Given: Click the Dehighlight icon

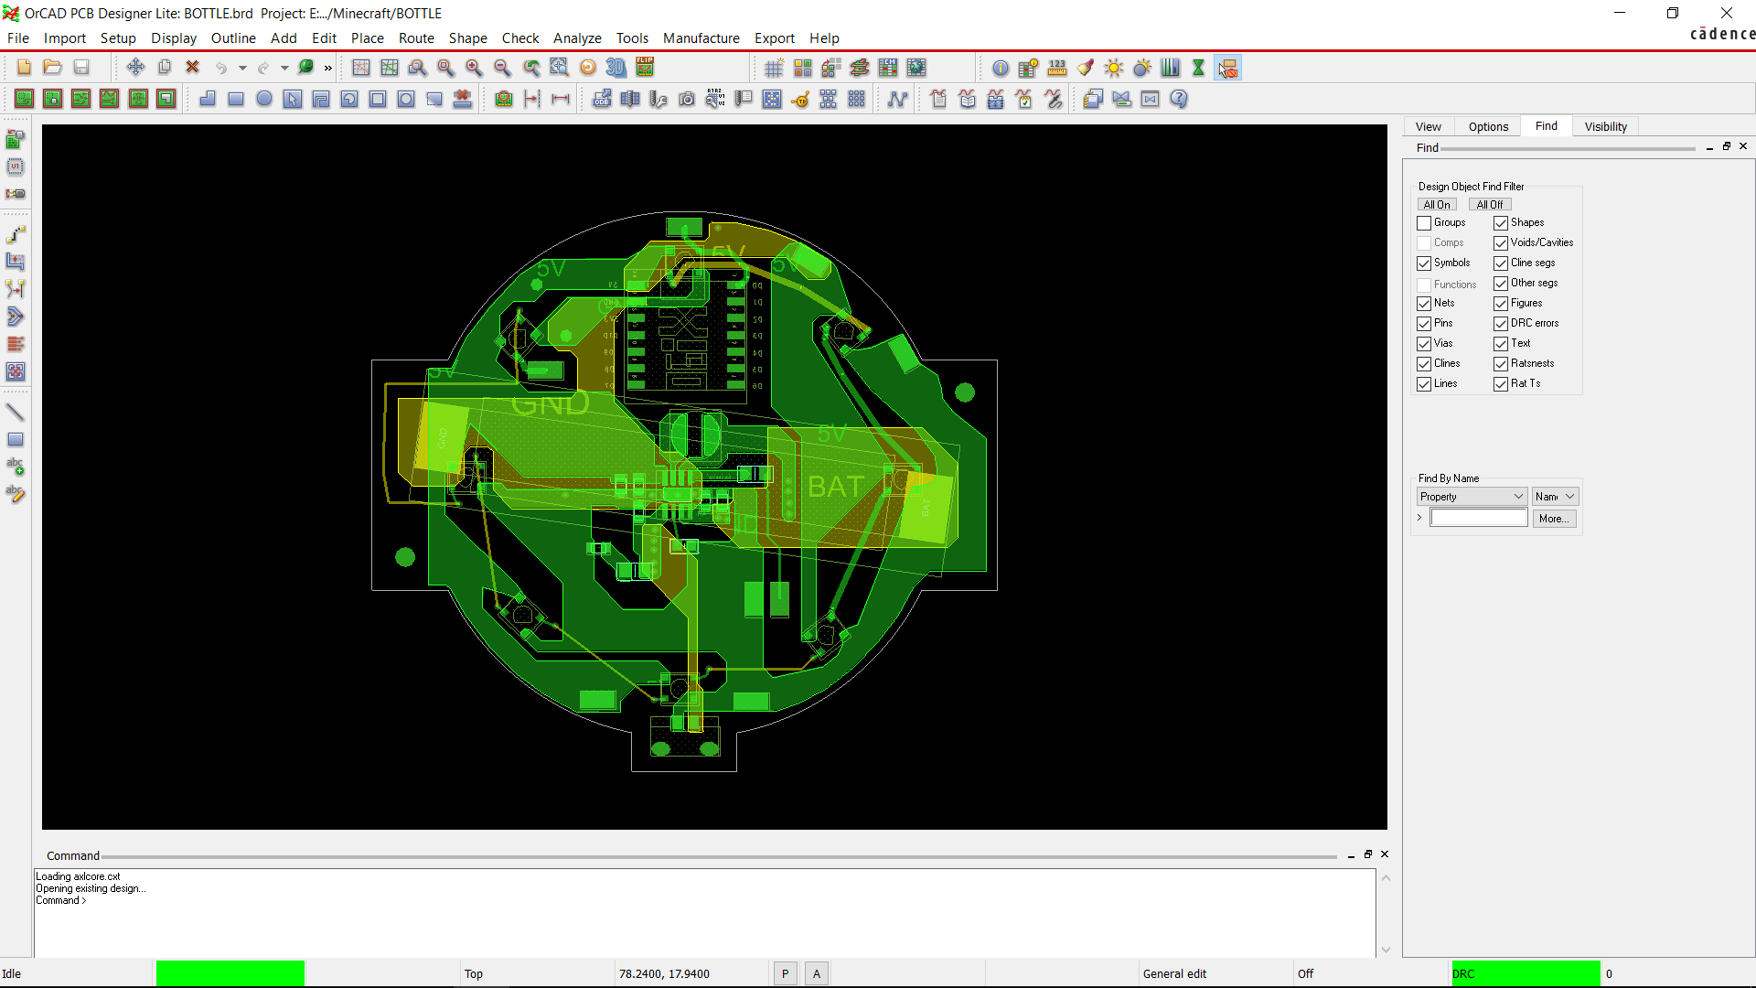Looking at the screenshot, I should [x=1142, y=68].
